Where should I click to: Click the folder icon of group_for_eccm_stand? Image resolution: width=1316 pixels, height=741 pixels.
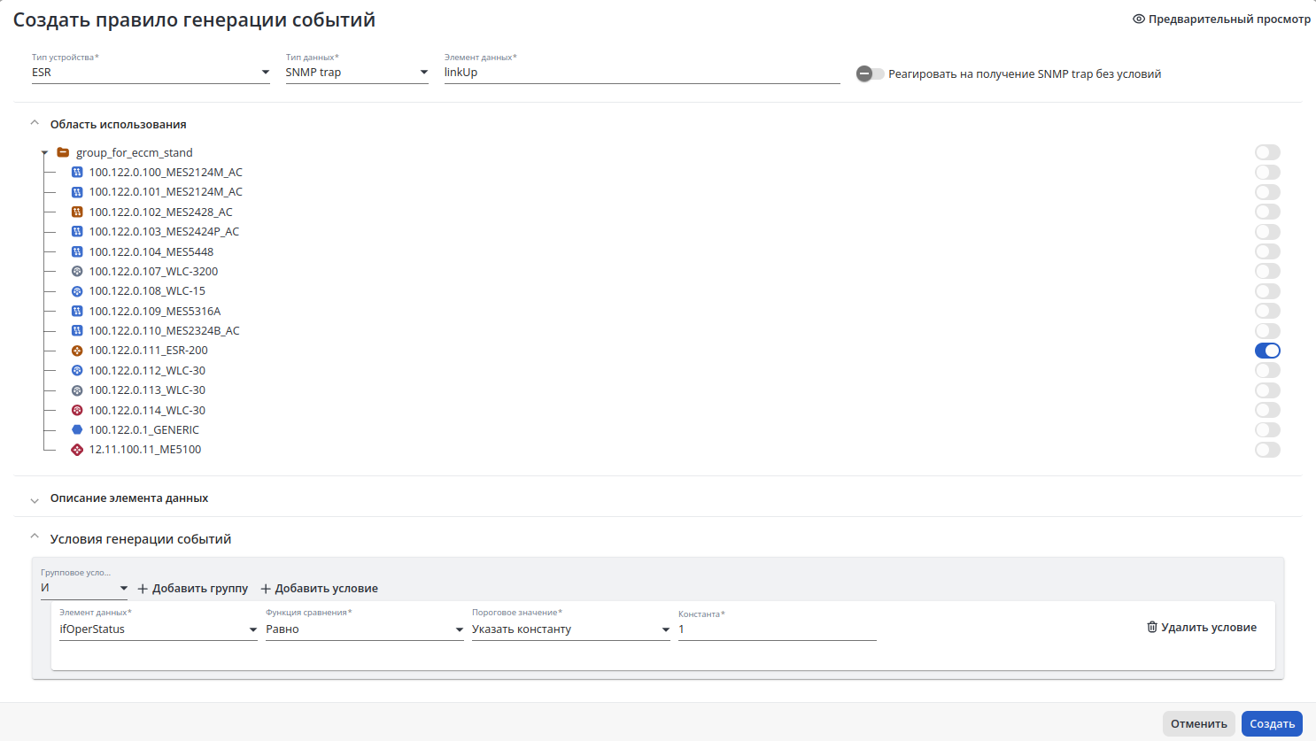pos(63,152)
